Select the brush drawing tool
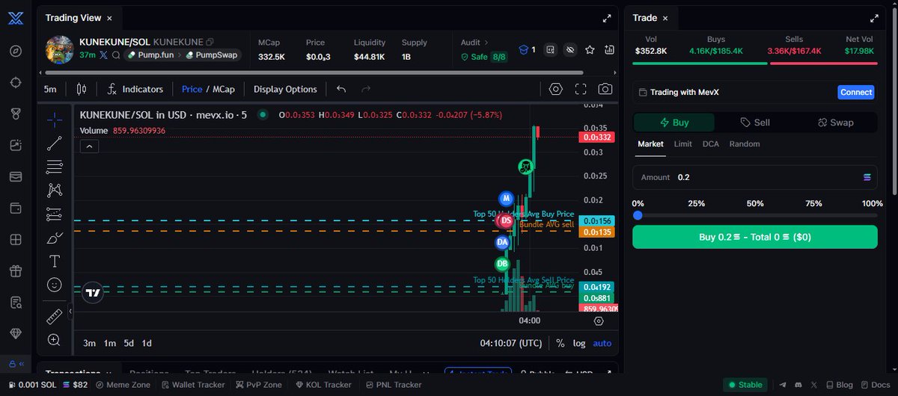This screenshot has width=898, height=396. click(55, 238)
